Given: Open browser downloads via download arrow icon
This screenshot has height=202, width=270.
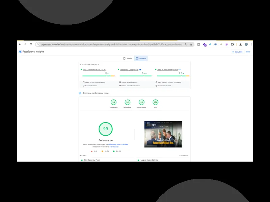Looking at the screenshot, I should (x=241, y=44).
